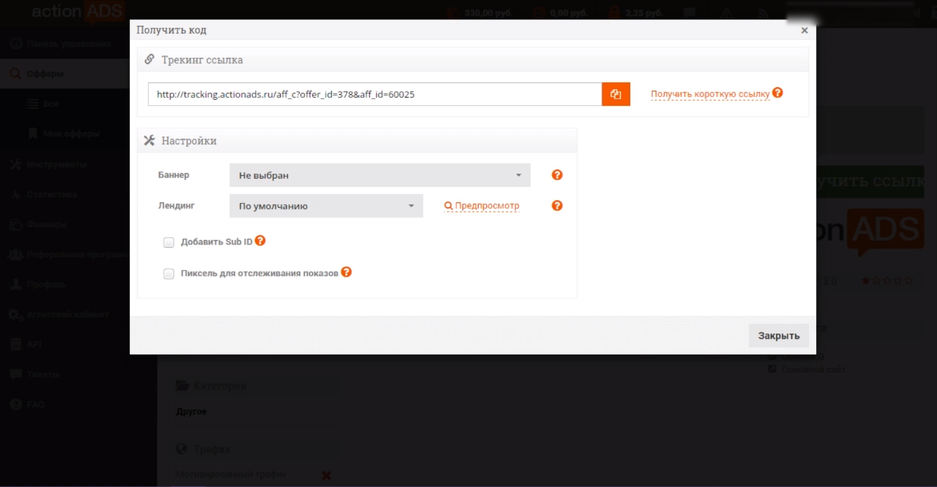Click the star rating on offer page
The image size is (937, 487).
point(887,281)
